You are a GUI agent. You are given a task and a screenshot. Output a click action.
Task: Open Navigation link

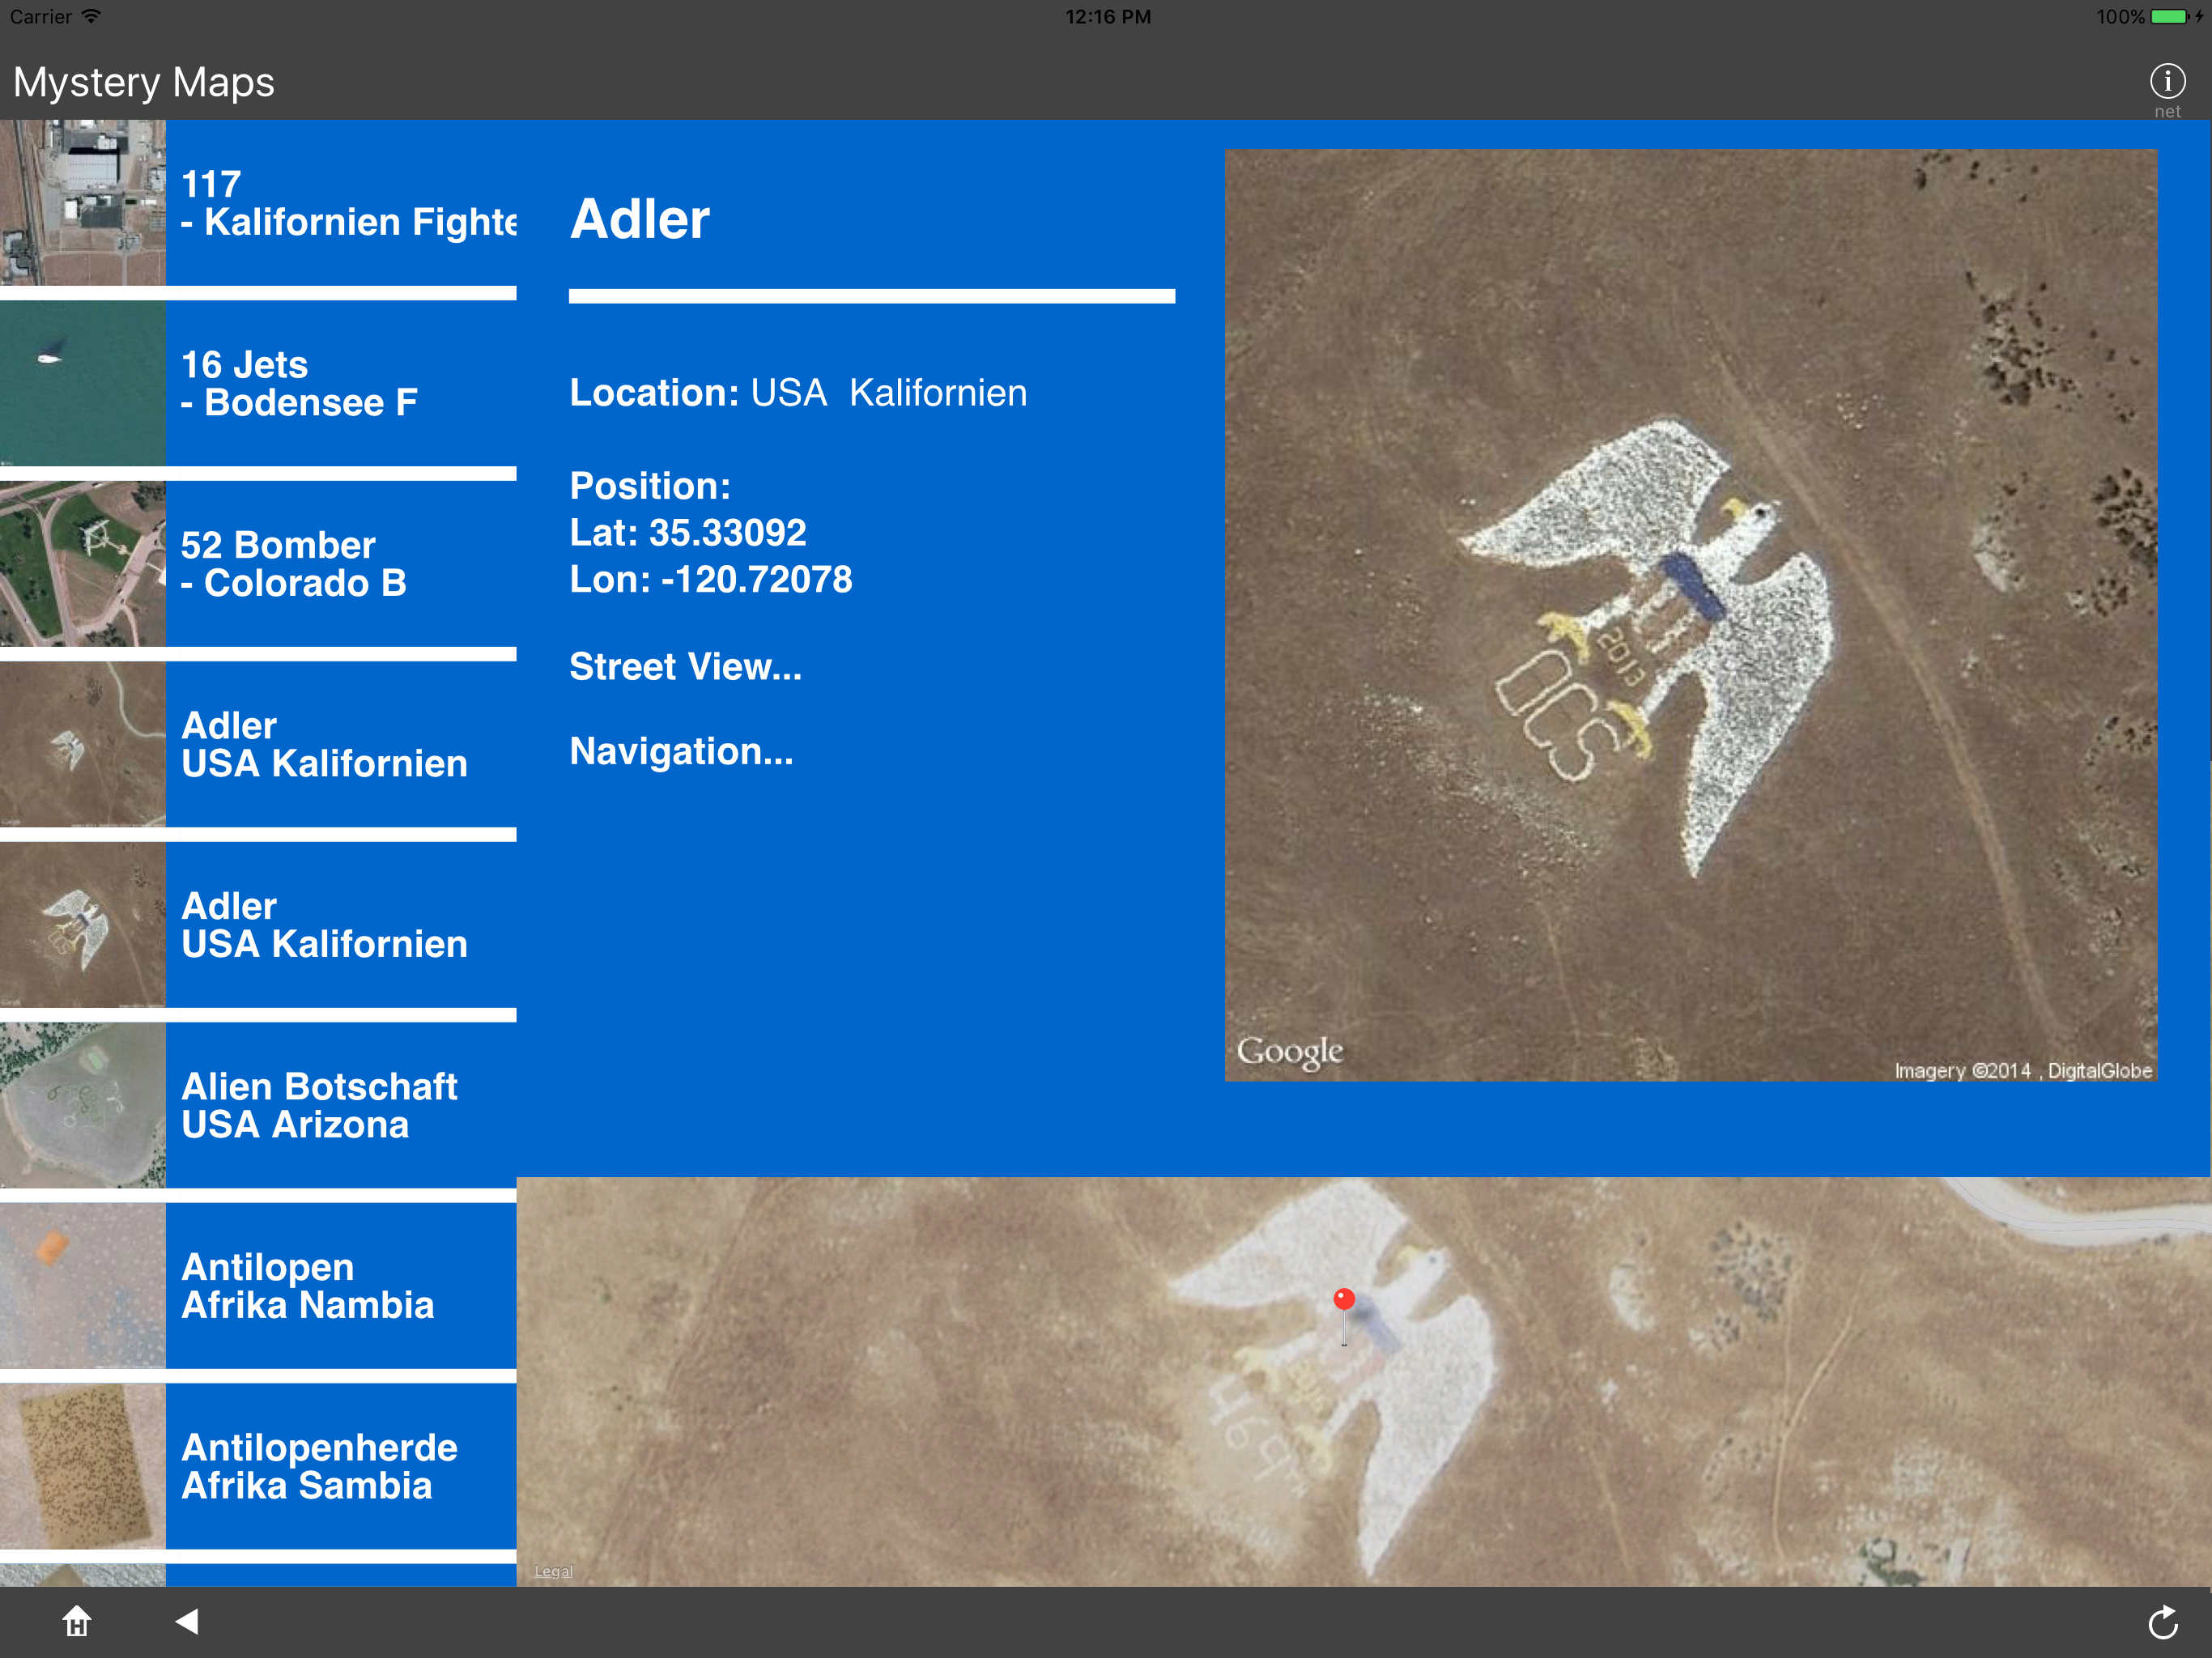click(x=681, y=752)
